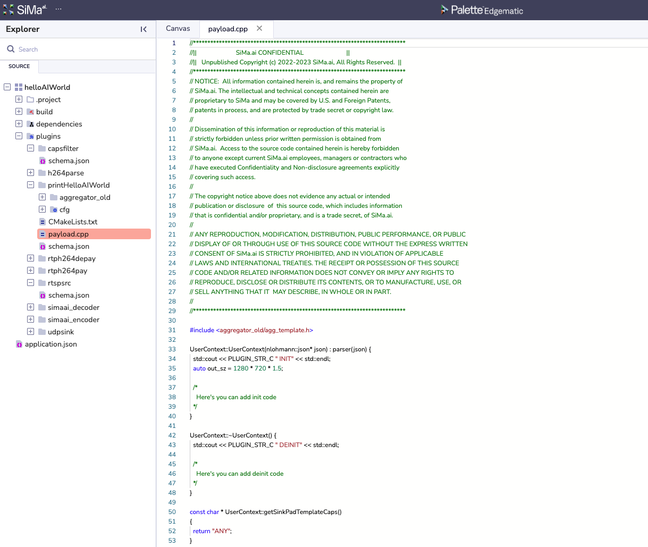Collapse the plugins folder
The width and height of the screenshot is (648, 547).
click(19, 136)
